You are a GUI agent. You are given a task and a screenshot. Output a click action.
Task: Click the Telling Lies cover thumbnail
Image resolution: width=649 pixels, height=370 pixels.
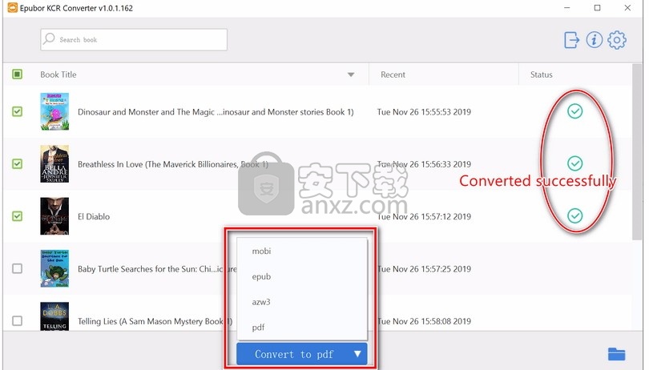coord(54,316)
